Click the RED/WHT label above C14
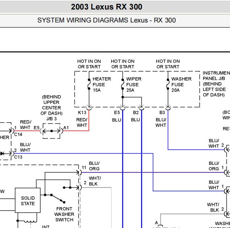 tap(26, 125)
